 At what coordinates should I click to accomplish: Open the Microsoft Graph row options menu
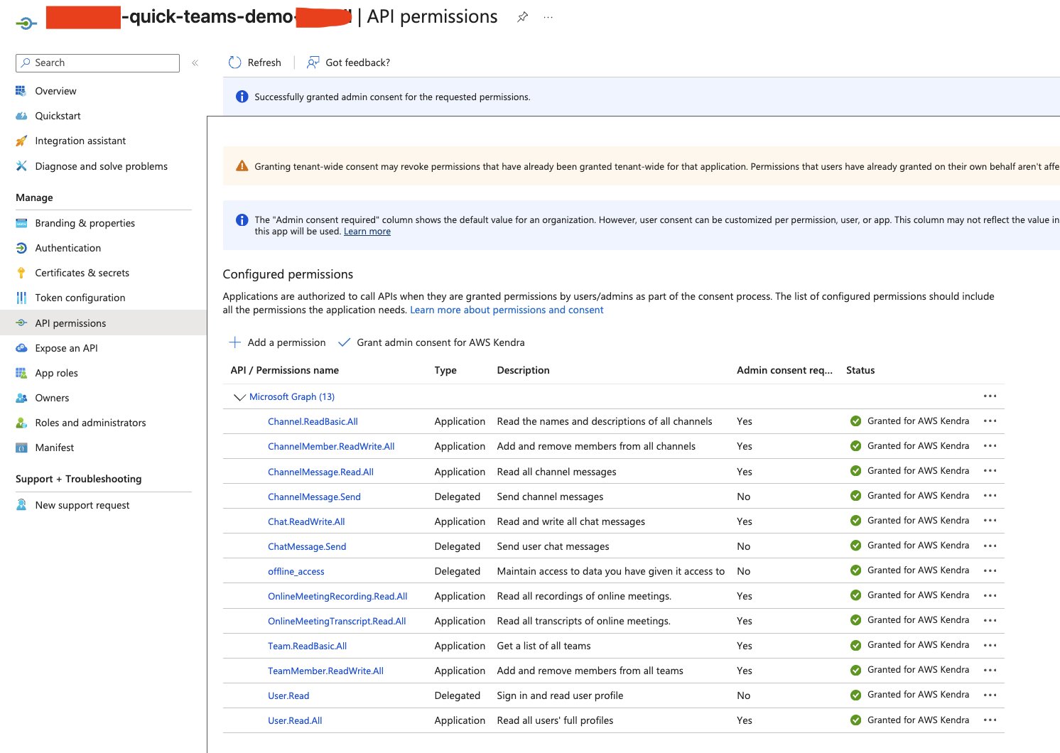tap(990, 396)
